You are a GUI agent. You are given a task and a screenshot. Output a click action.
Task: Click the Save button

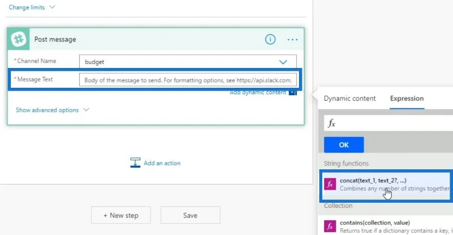point(190,215)
